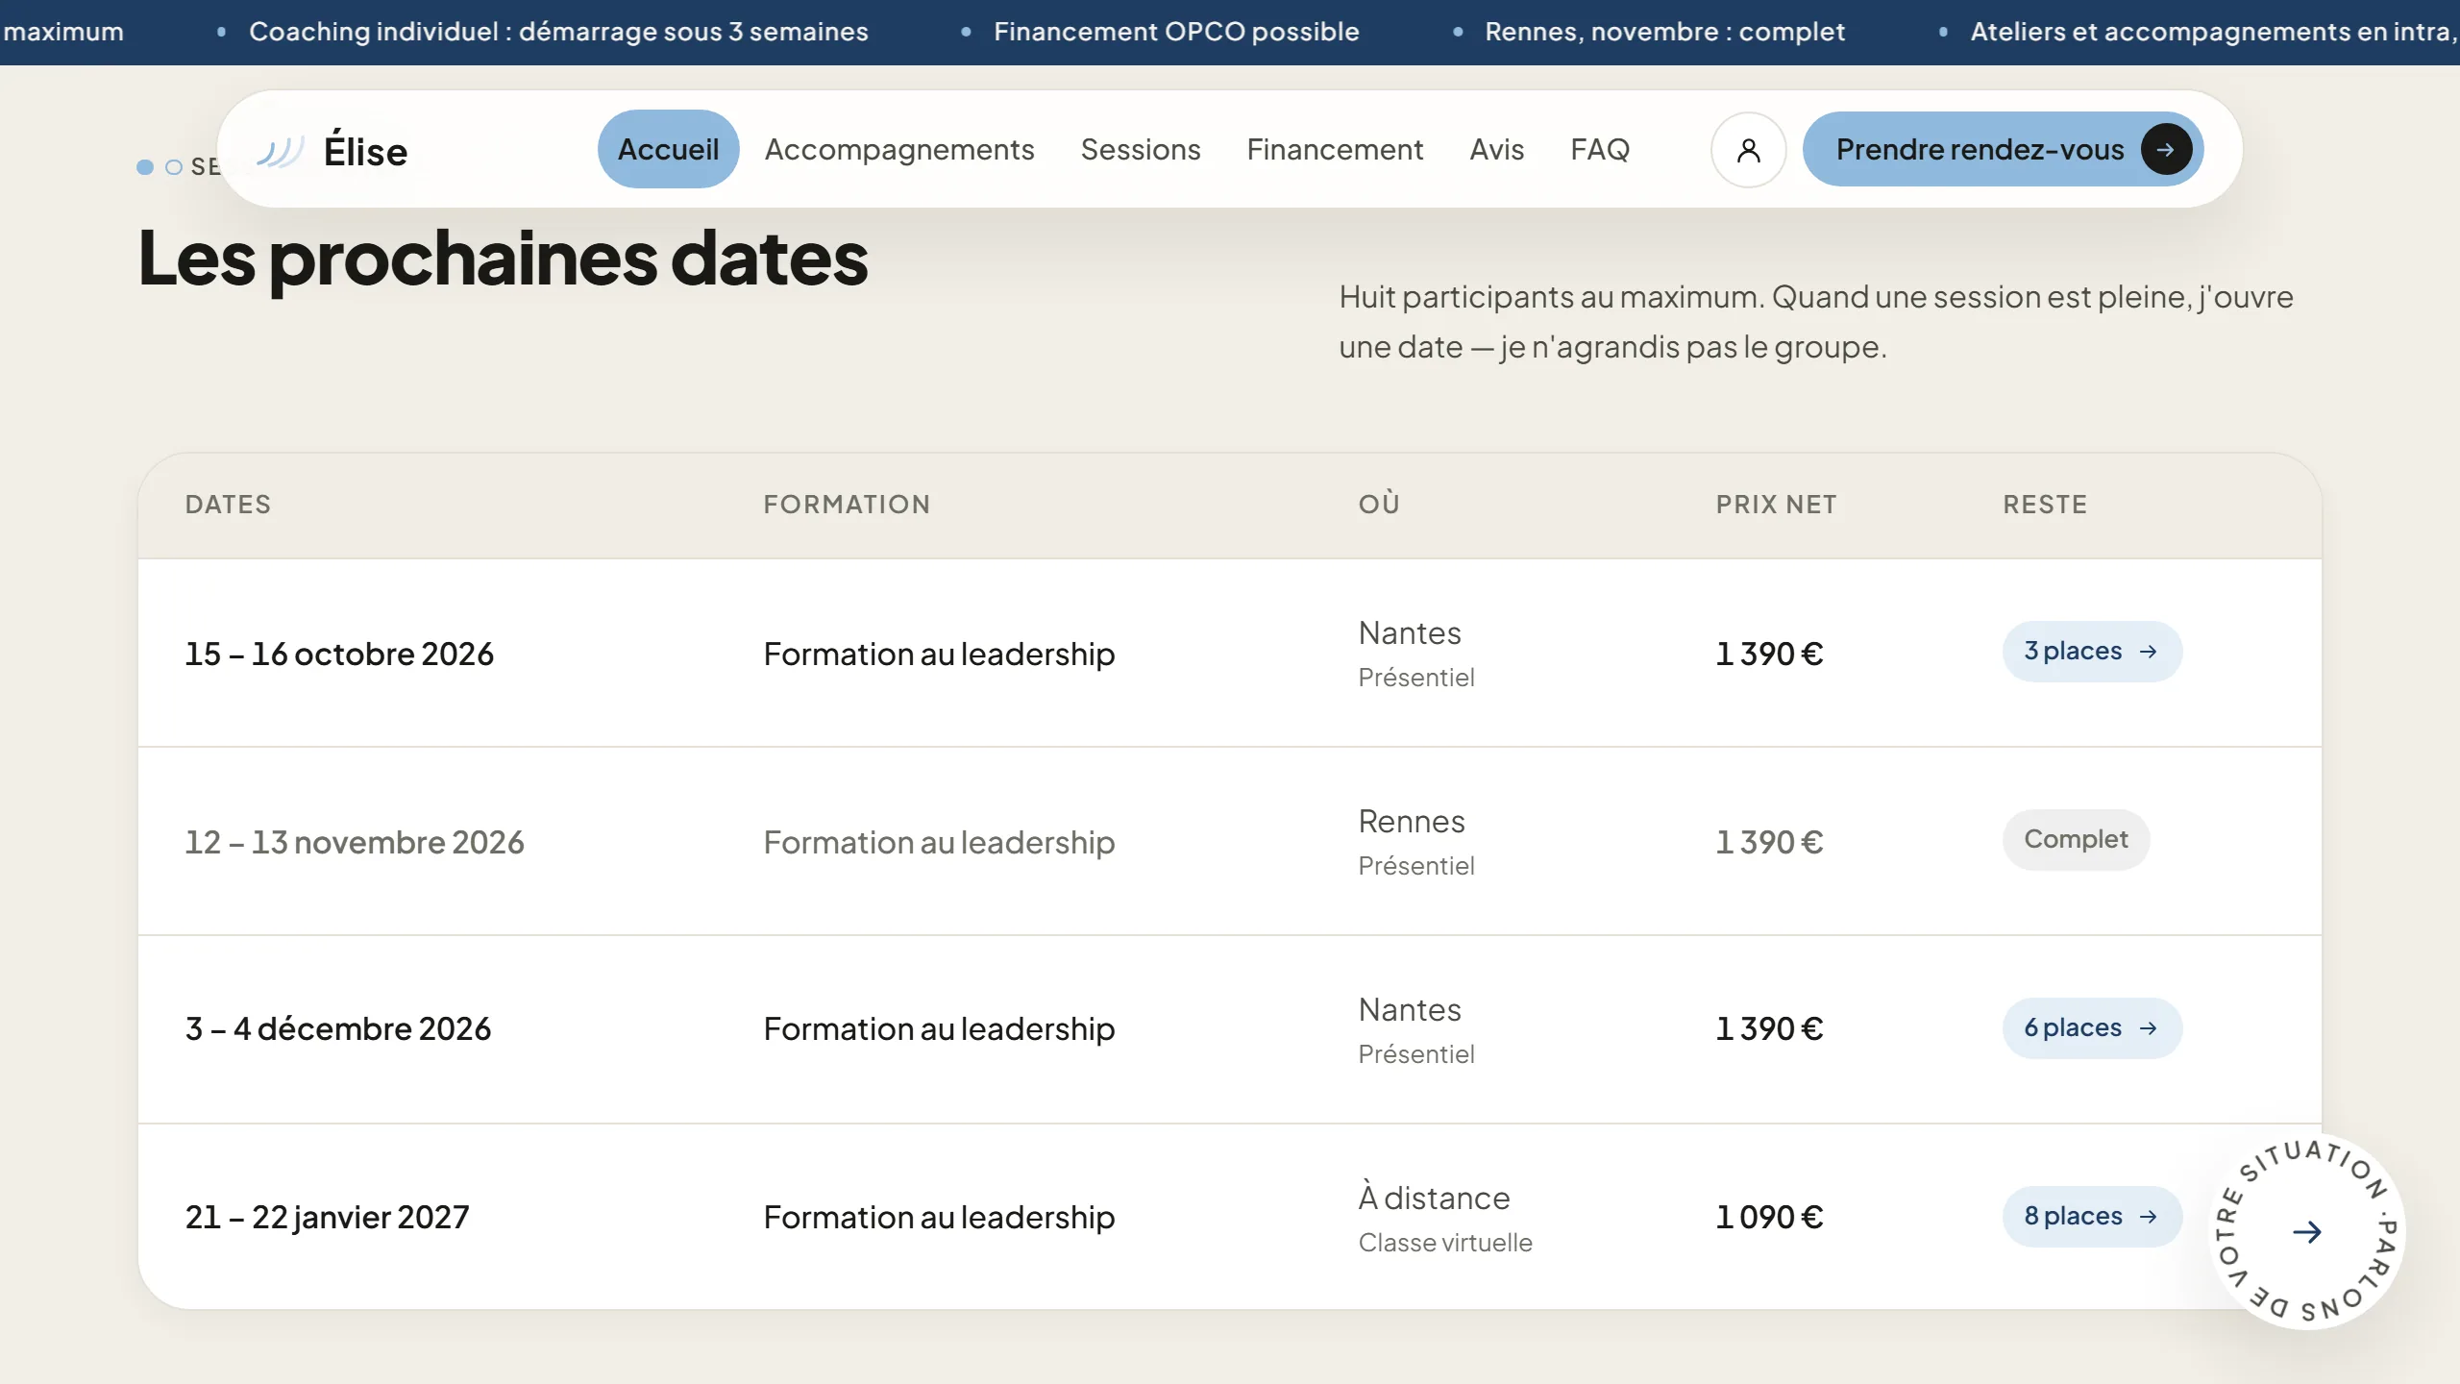Open the Sessions menu item

(1141, 149)
